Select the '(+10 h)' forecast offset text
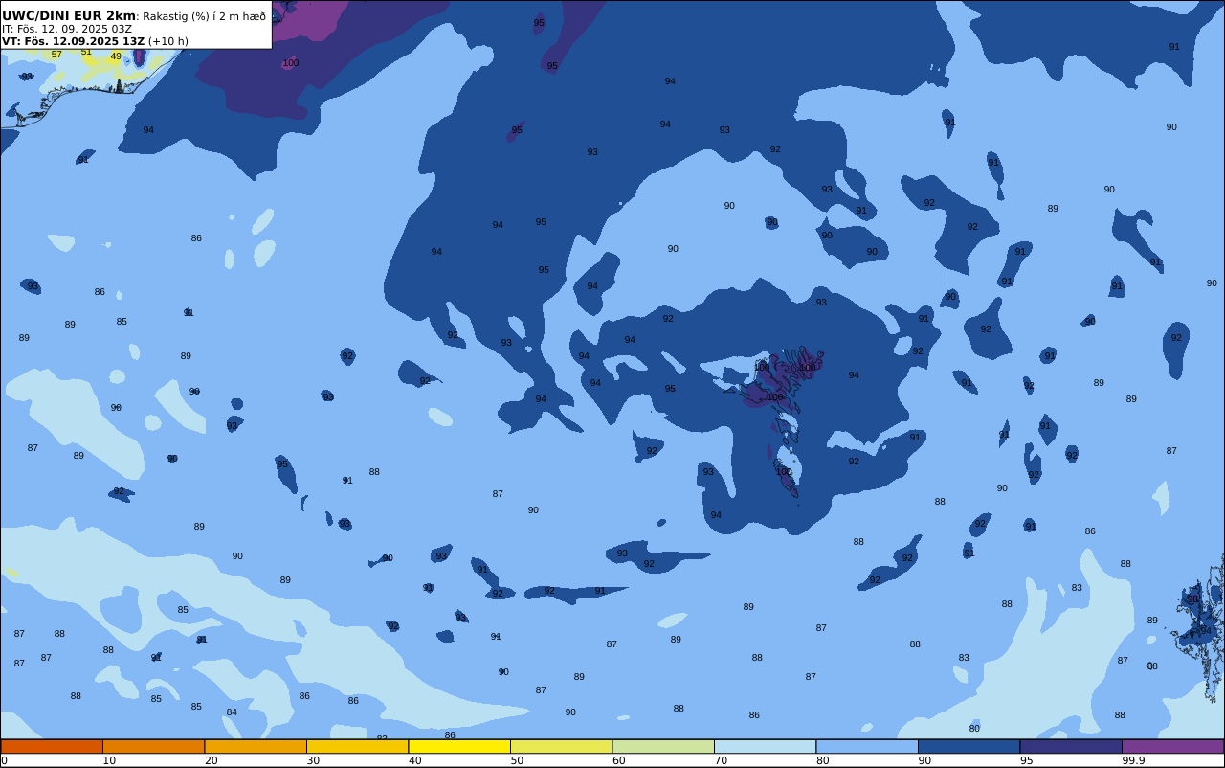The width and height of the screenshot is (1225, 768). click(x=168, y=41)
